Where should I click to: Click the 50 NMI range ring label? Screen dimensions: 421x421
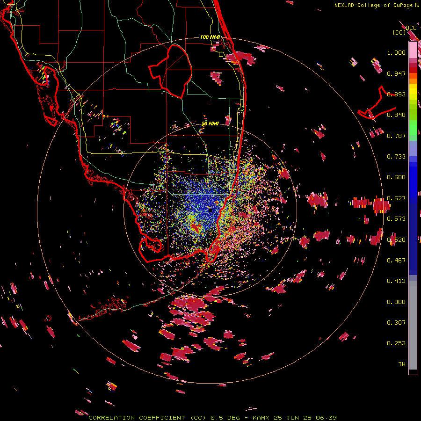[x=210, y=123]
